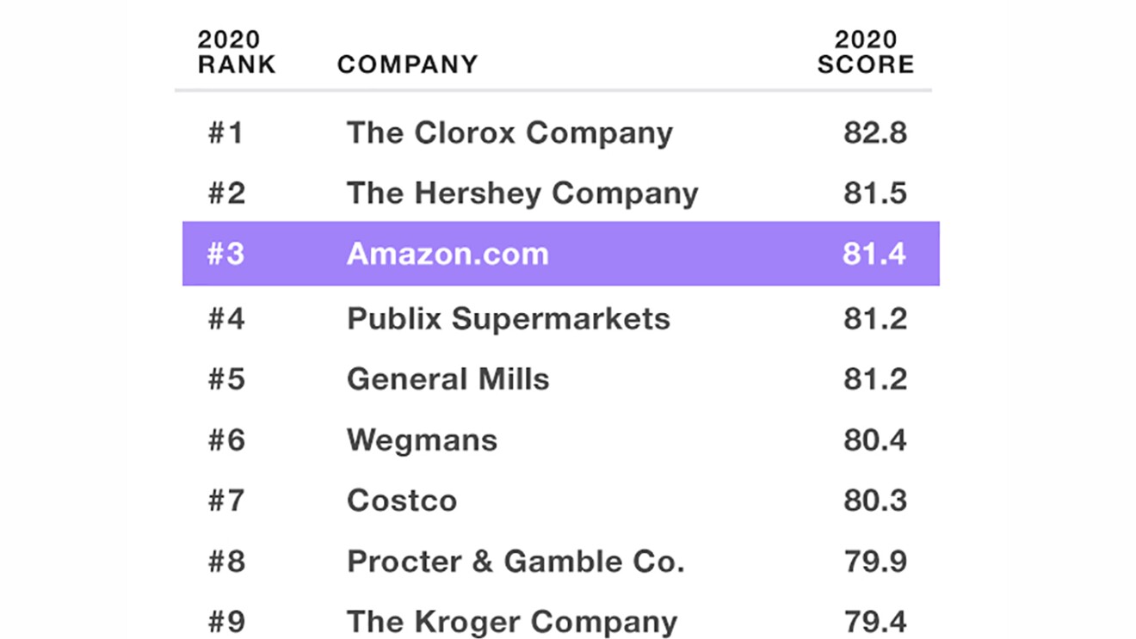
Task: Click The Hershey Company name
Action: [x=522, y=194]
